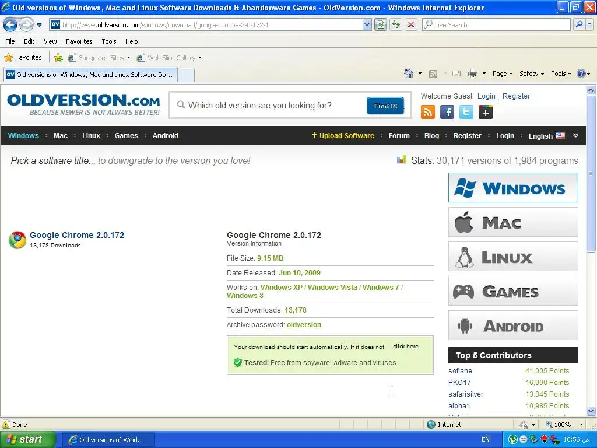Viewport: 597px width, 448px height.
Task: Open a new blank tab
Action: pyautogui.click(x=186, y=75)
